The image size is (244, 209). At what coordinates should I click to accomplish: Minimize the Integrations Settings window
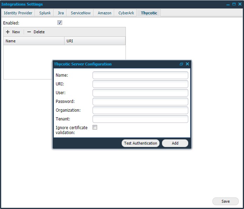pyautogui.click(x=228, y=4)
